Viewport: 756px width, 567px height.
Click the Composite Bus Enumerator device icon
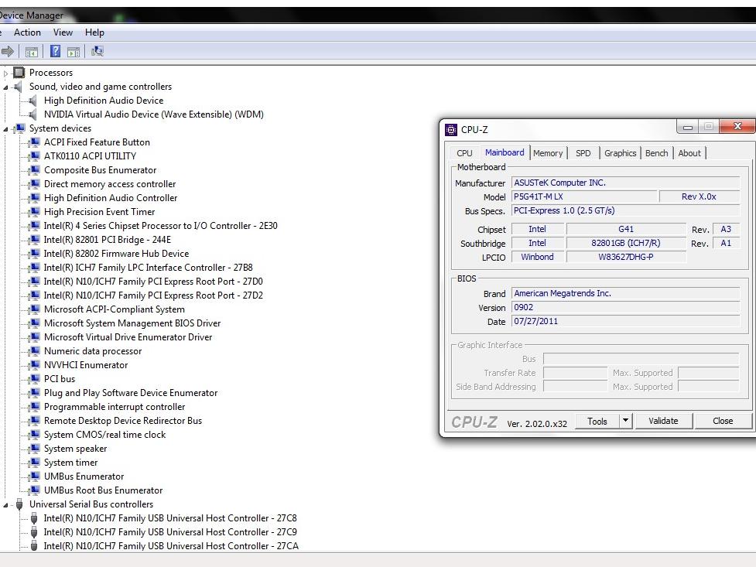pyautogui.click(x=34, y=170)
